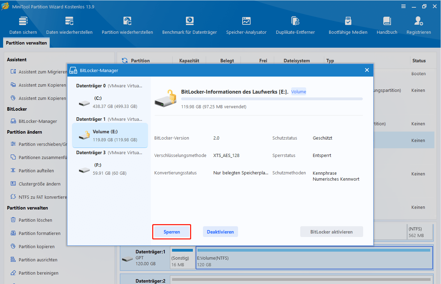Select Partition löschen in sidebar

coord(31,220)
